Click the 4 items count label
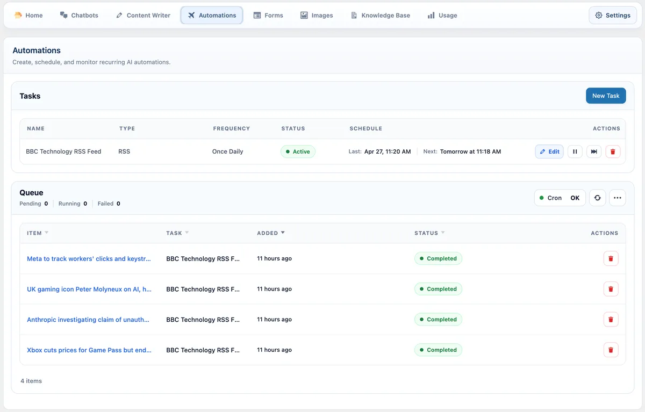645x412 pixels. coord(31,381)
